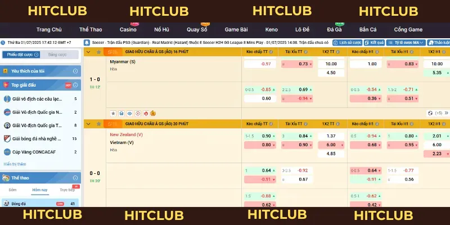Click the Hiển thị thêm link
Screen dimensions: 450x225
click(15, 164)
